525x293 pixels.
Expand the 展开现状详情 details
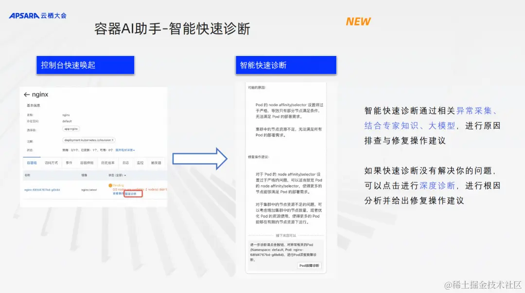tap(125, 150)
